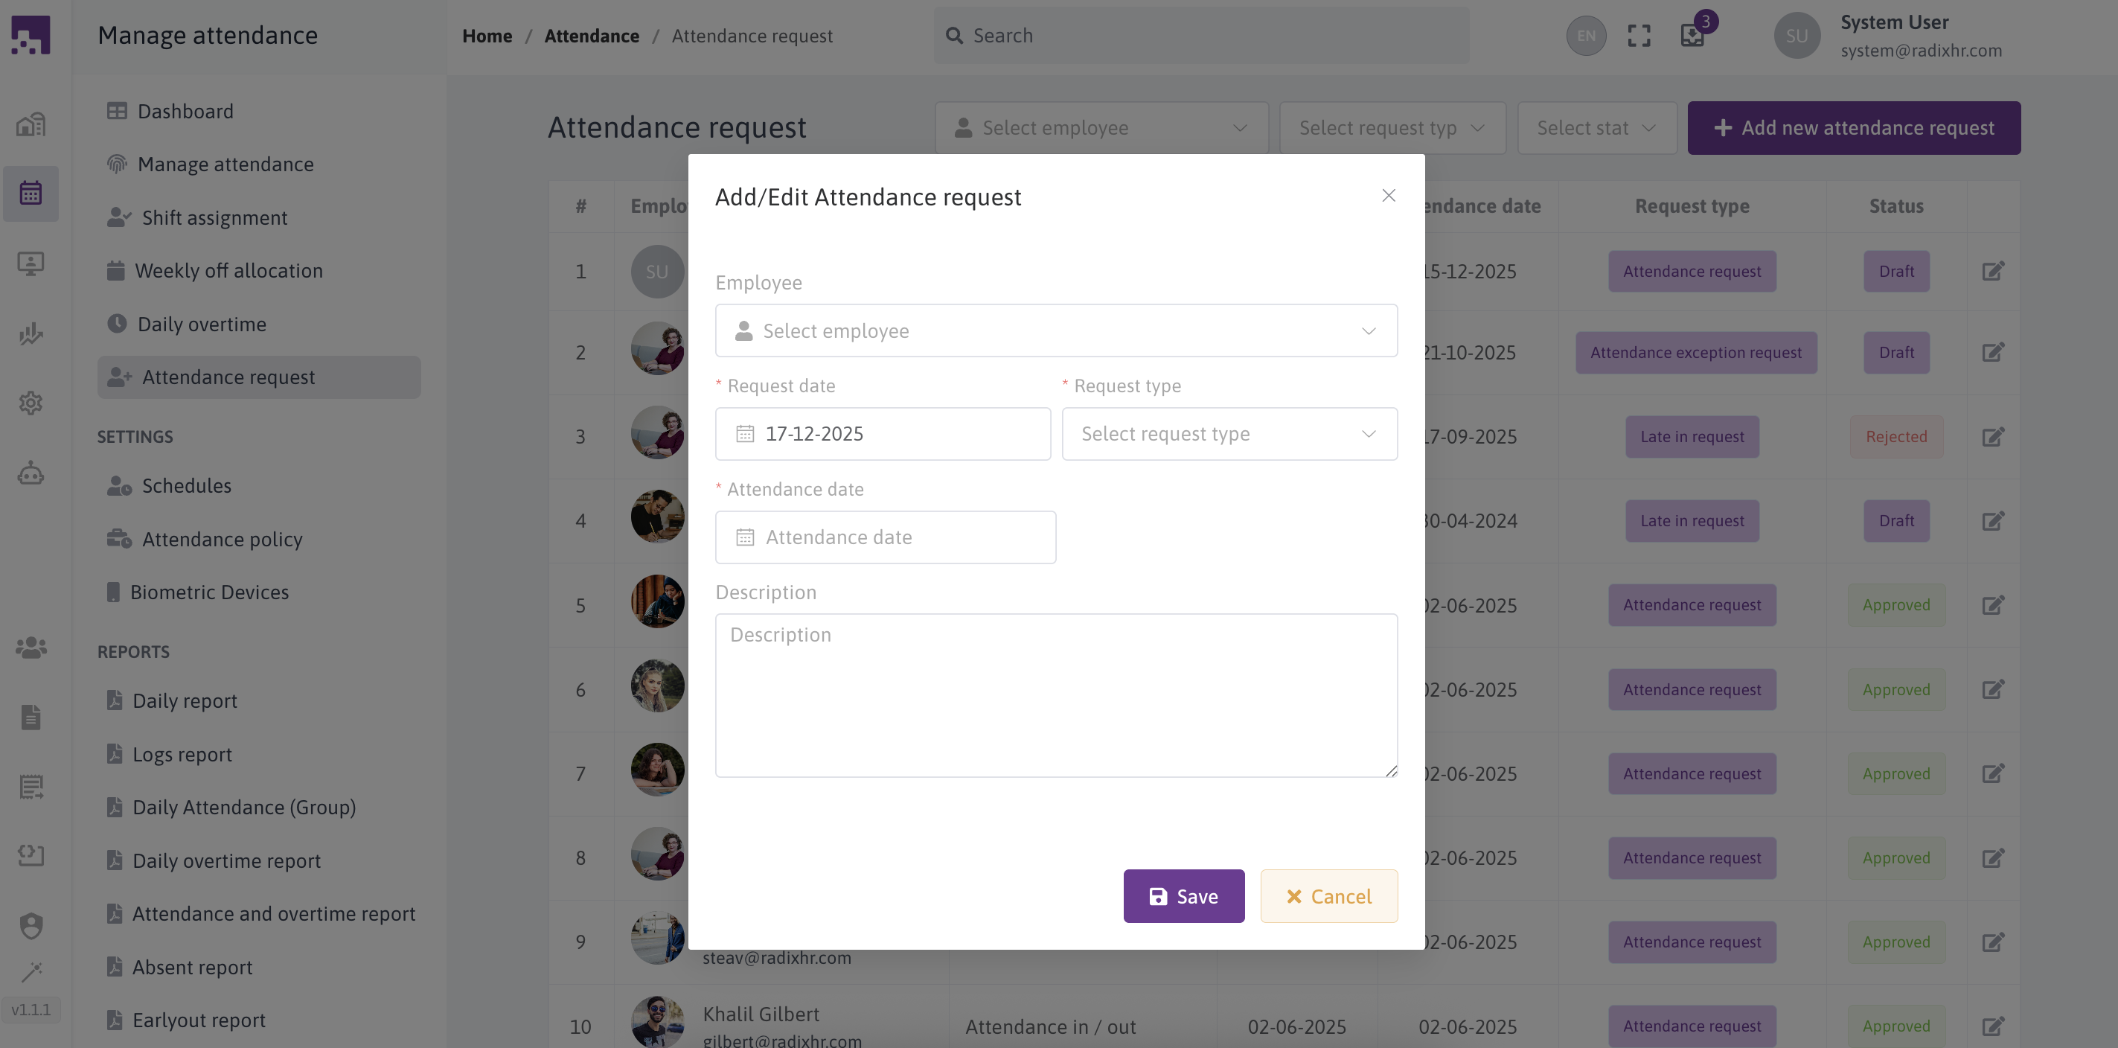Open the calendar attendance module icon
Viewport: 2118px width, 1048px height.
pyautogui.click(x=31, y=194)
